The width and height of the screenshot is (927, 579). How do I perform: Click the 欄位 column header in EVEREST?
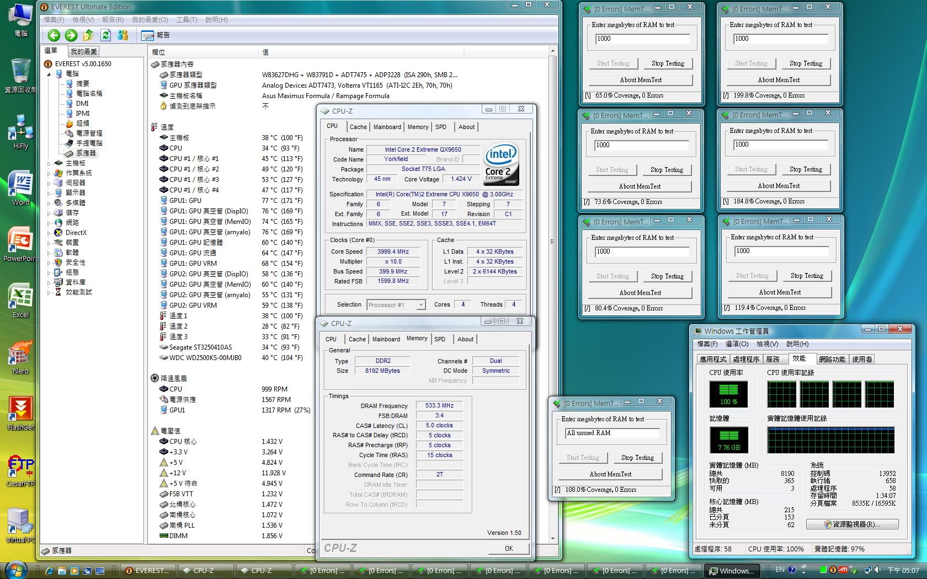204,52
